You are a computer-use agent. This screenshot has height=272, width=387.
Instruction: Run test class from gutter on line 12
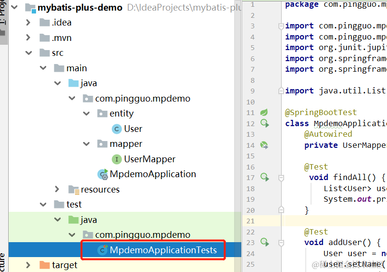264,123
